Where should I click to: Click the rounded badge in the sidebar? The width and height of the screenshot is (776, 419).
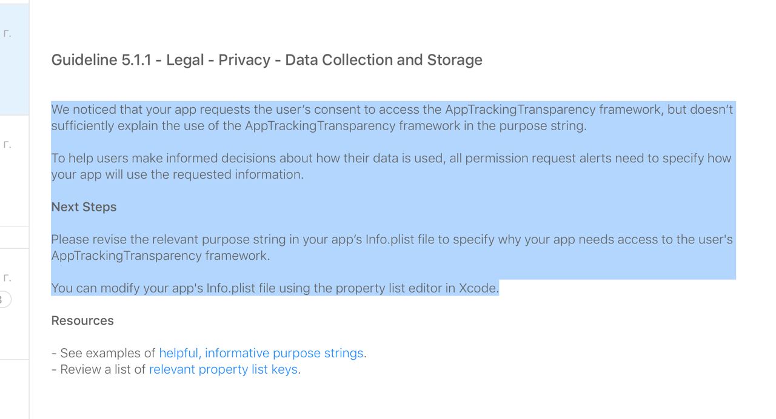tap(5, 299)
